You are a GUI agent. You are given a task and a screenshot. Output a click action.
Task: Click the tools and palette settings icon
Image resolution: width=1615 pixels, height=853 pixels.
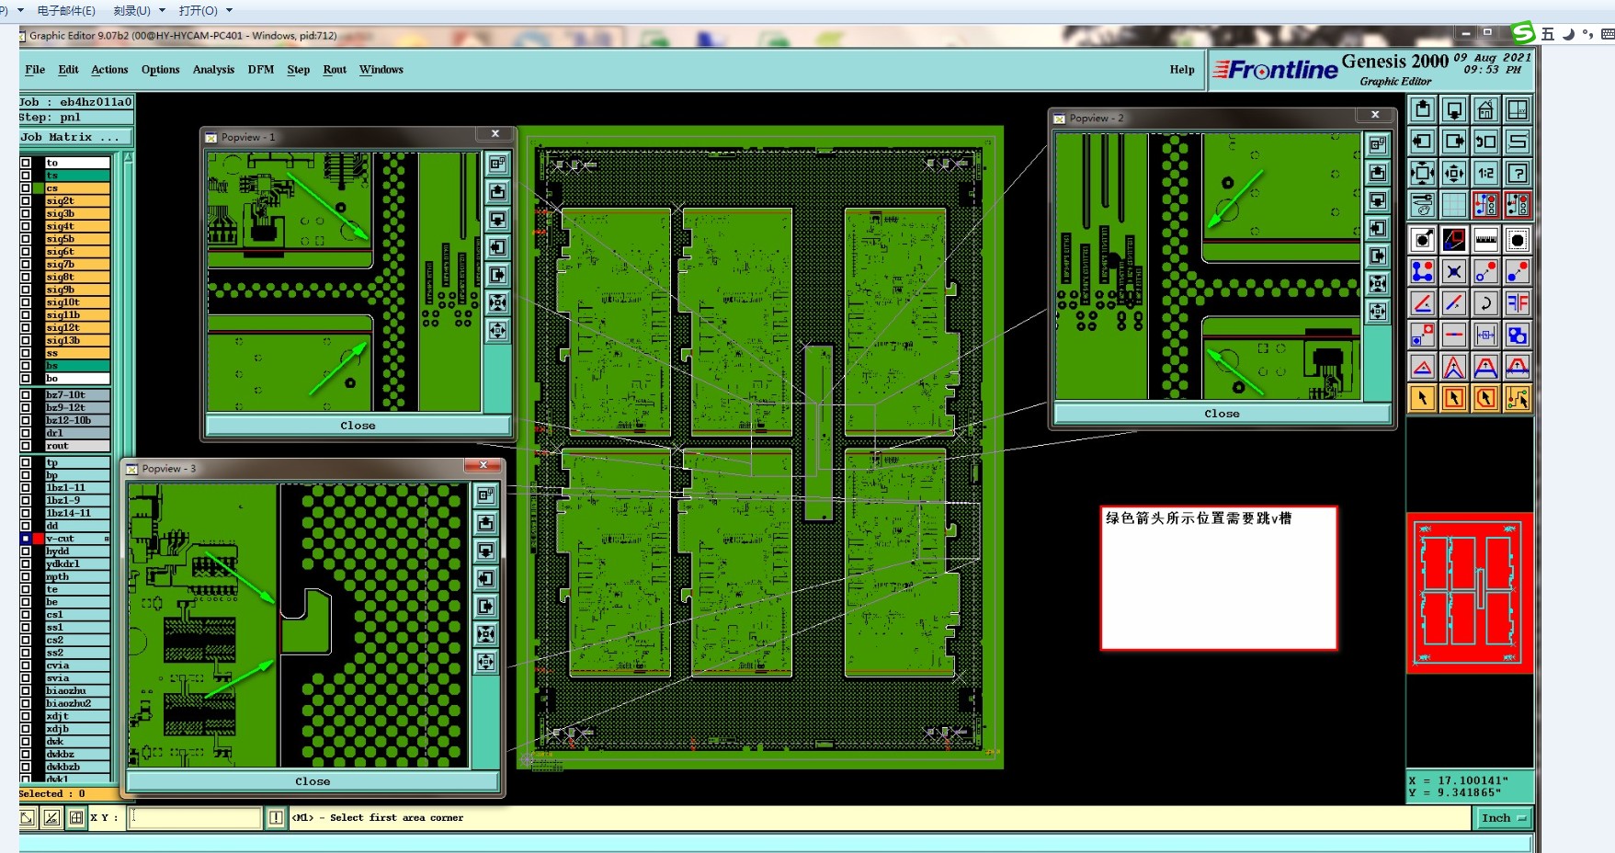click(x=1423, y=204)
